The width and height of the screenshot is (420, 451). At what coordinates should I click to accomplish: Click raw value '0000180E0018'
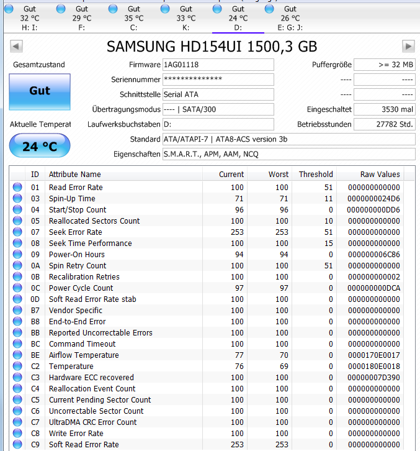click(x=373, y=366)
